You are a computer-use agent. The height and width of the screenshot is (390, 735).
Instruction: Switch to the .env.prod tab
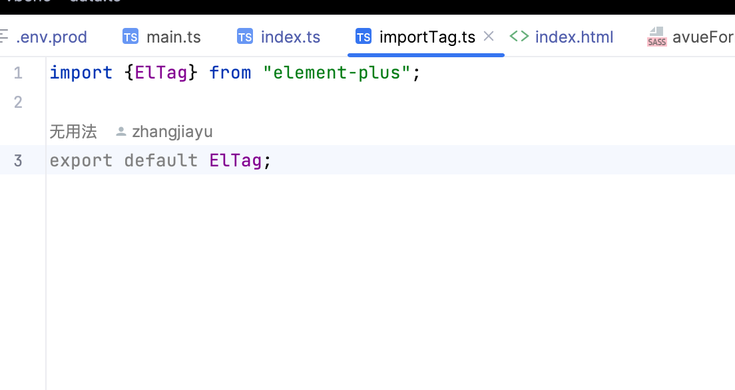pos(51,37)
